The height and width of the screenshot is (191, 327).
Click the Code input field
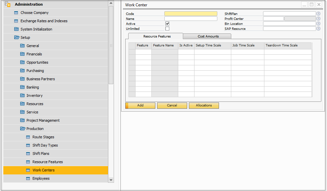[x=191, y=14]
